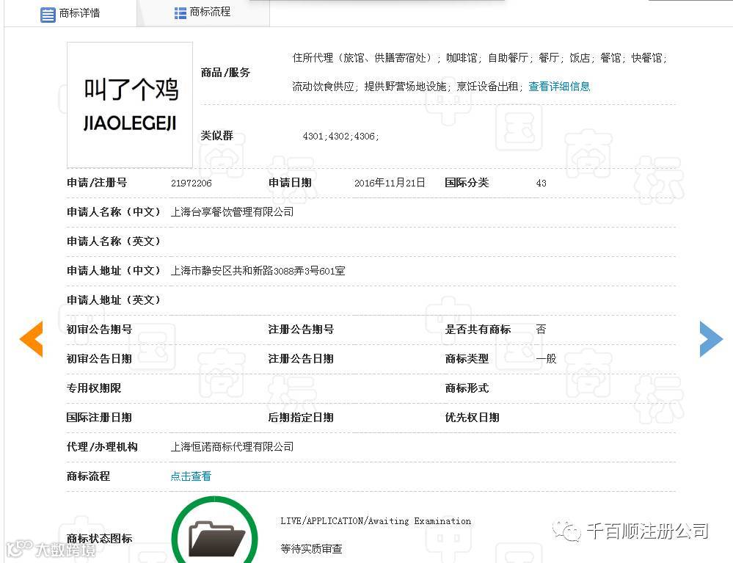Select agency 上海恒诺商标代理有限公司
Image resolution: width=733 pixels, height=563 pixels.
(x=233, y=447)
